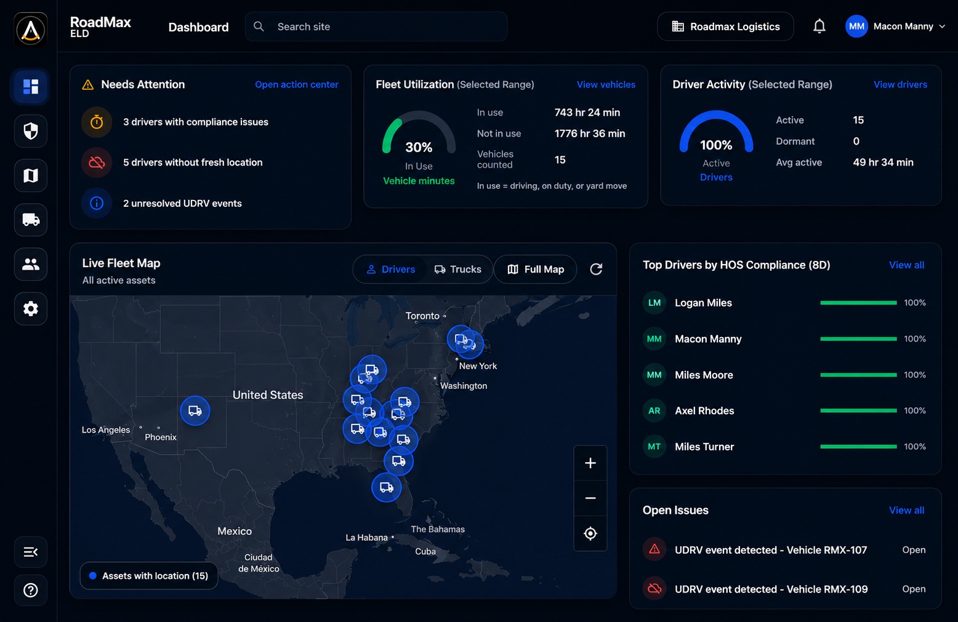Select truck marker near Phoenix on map
This screenshot has width=958, height=622.
195,410
